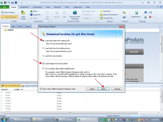Click the binoculars Find icon

(x=146, y=12)
